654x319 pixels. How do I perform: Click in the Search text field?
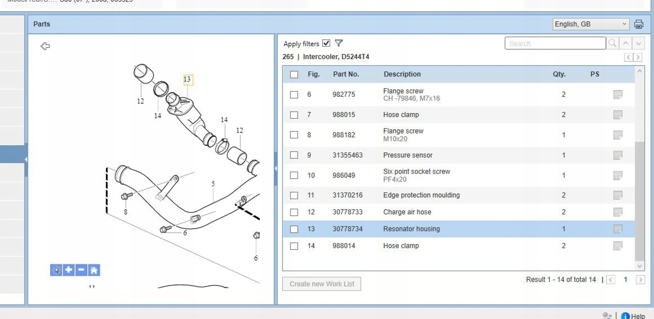555,43
